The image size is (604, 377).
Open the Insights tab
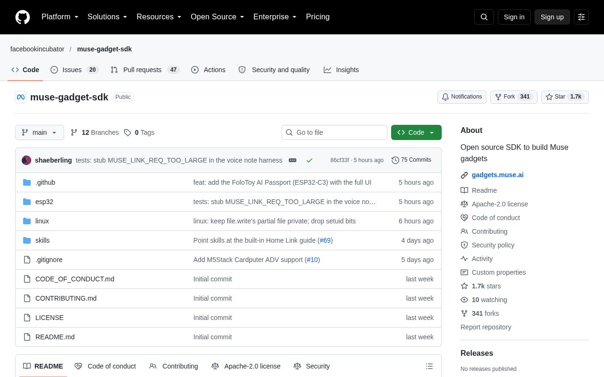(x=341, y=70)
